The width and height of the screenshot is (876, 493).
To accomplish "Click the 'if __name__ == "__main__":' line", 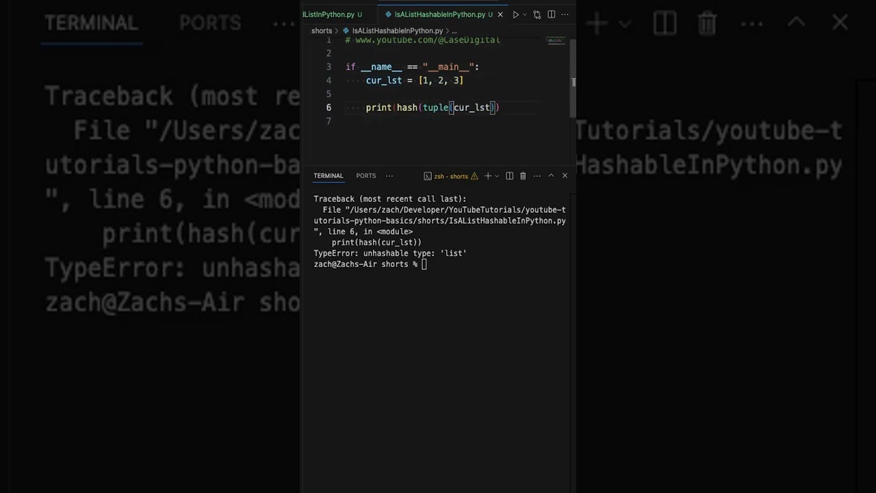I will 413,66.
